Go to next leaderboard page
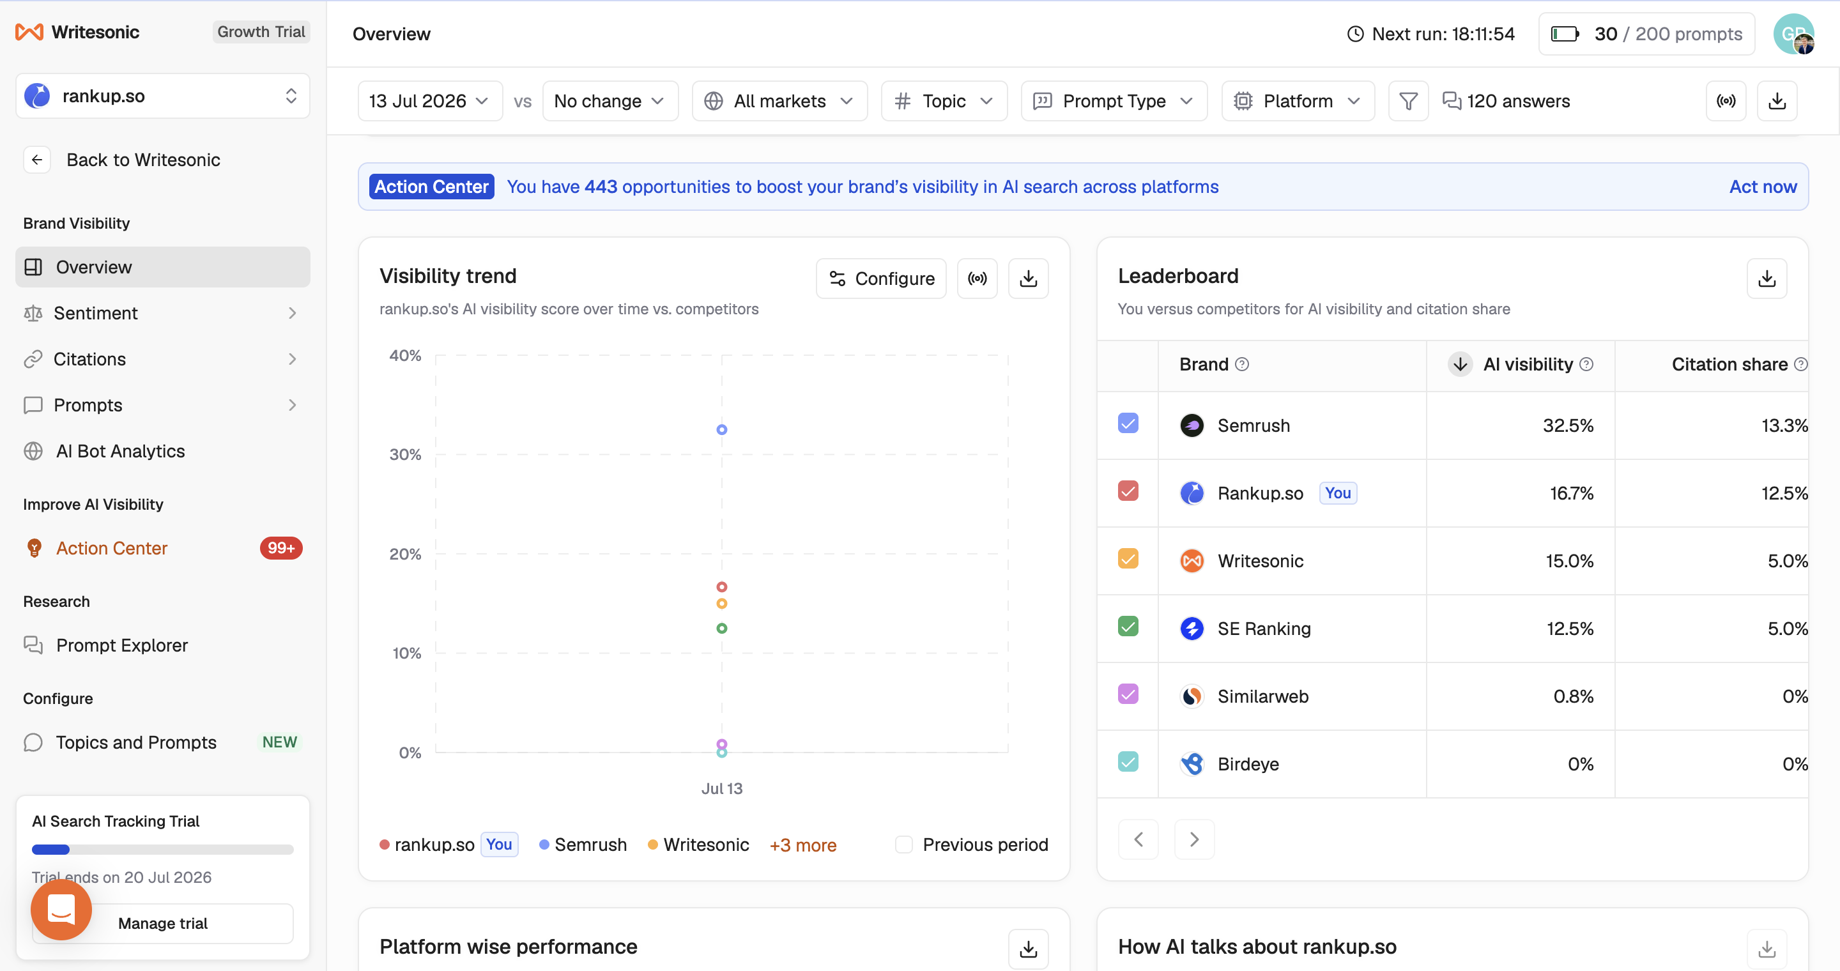 1193,839
